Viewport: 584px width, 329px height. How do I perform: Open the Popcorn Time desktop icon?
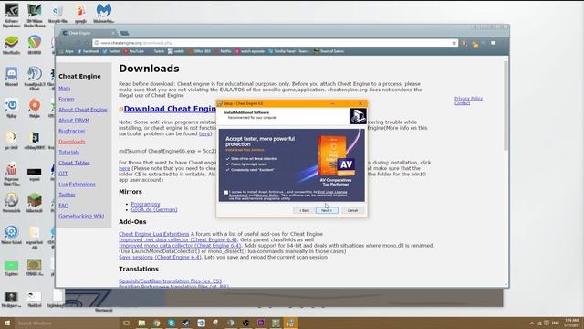click(12, 174)
